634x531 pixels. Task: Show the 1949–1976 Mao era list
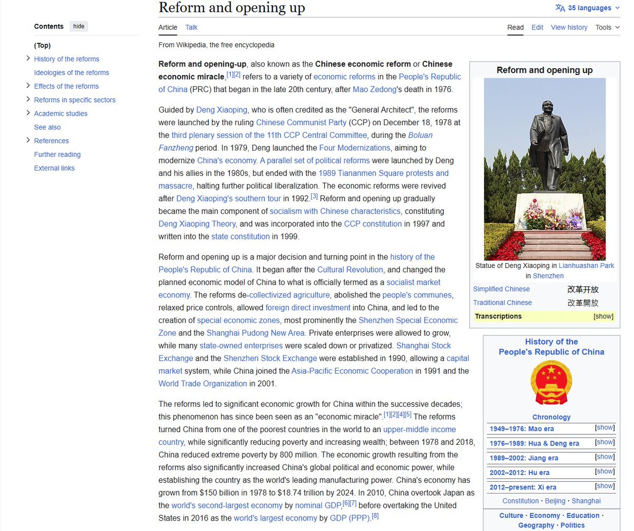coord(605,428)
